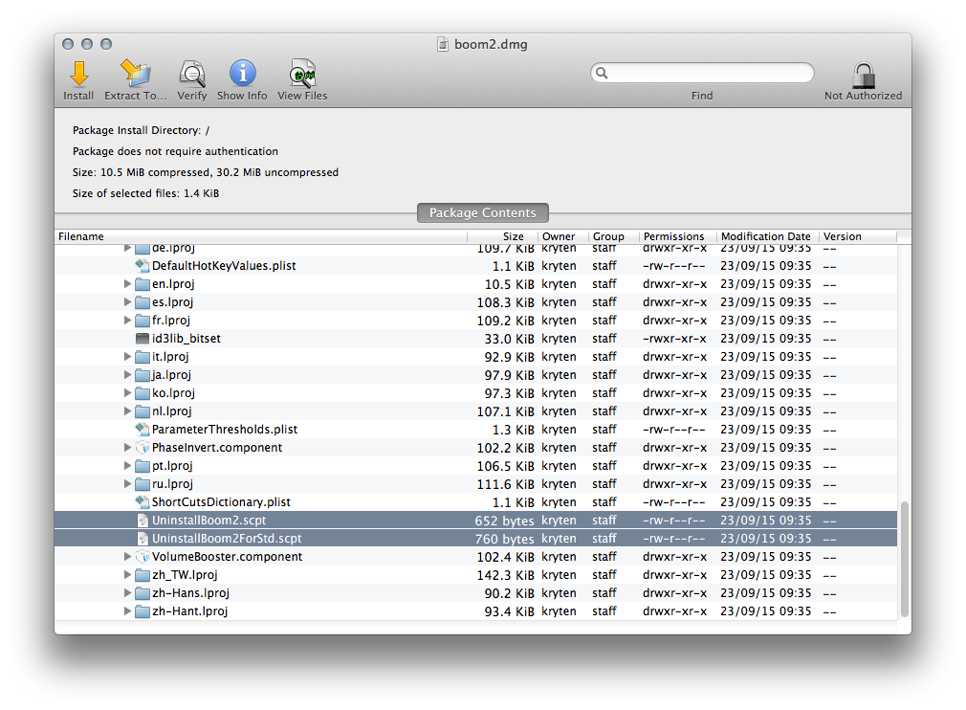Click the ko.lproj folder icon
This screenshot has width=966, height=710.
(143, 393)
